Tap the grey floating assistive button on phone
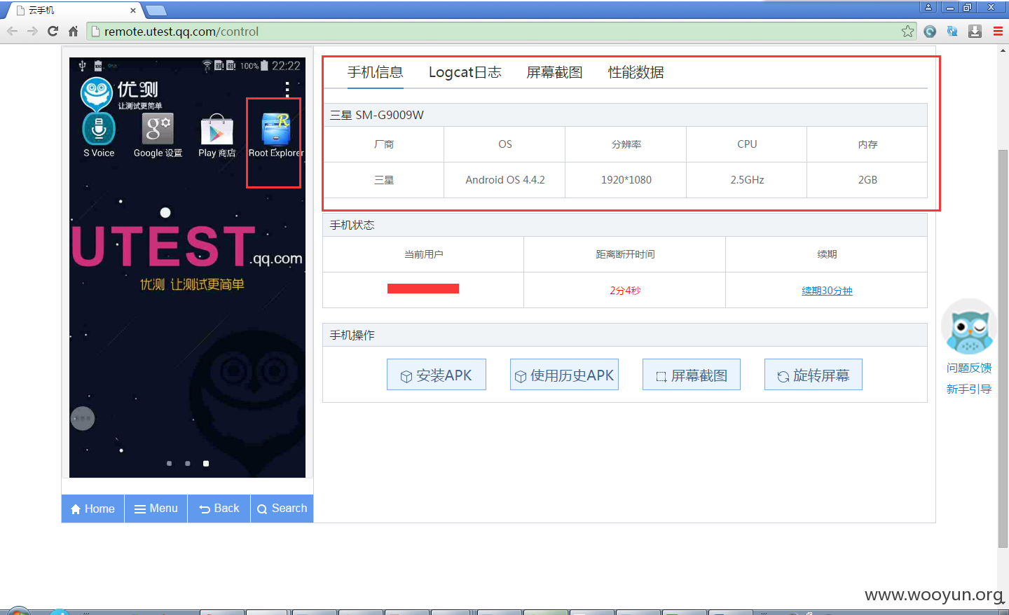 coord(83,419)
